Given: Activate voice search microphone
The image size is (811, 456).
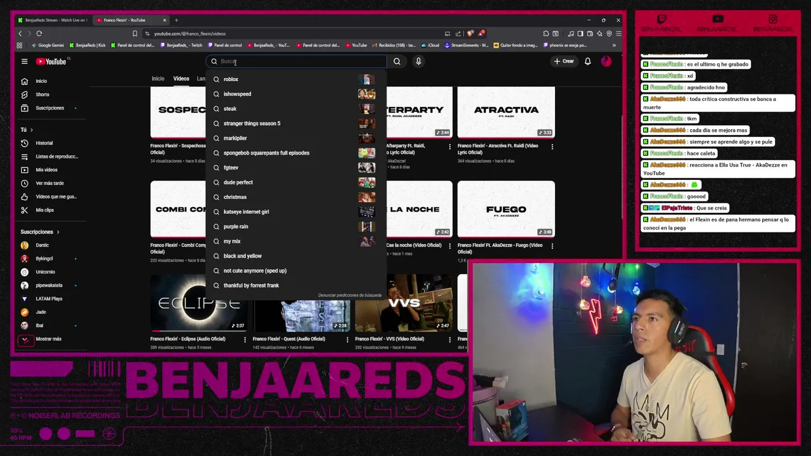Looking at the screenshot, I should 418,61.
